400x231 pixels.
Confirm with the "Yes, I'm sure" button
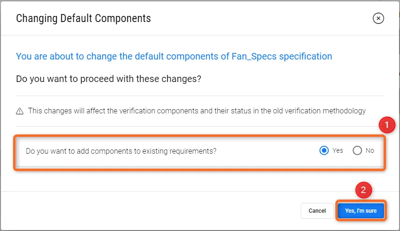[x=361, y=211]
